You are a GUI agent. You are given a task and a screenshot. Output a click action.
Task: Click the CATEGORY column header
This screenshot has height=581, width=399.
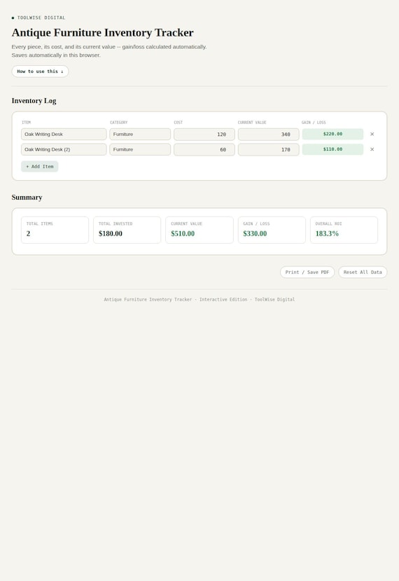pyautogui.click(x=118, y=122)
